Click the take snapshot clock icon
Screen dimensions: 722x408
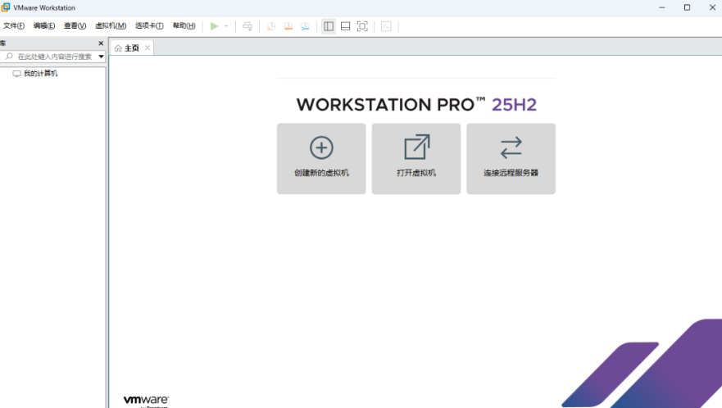[270, 26]
